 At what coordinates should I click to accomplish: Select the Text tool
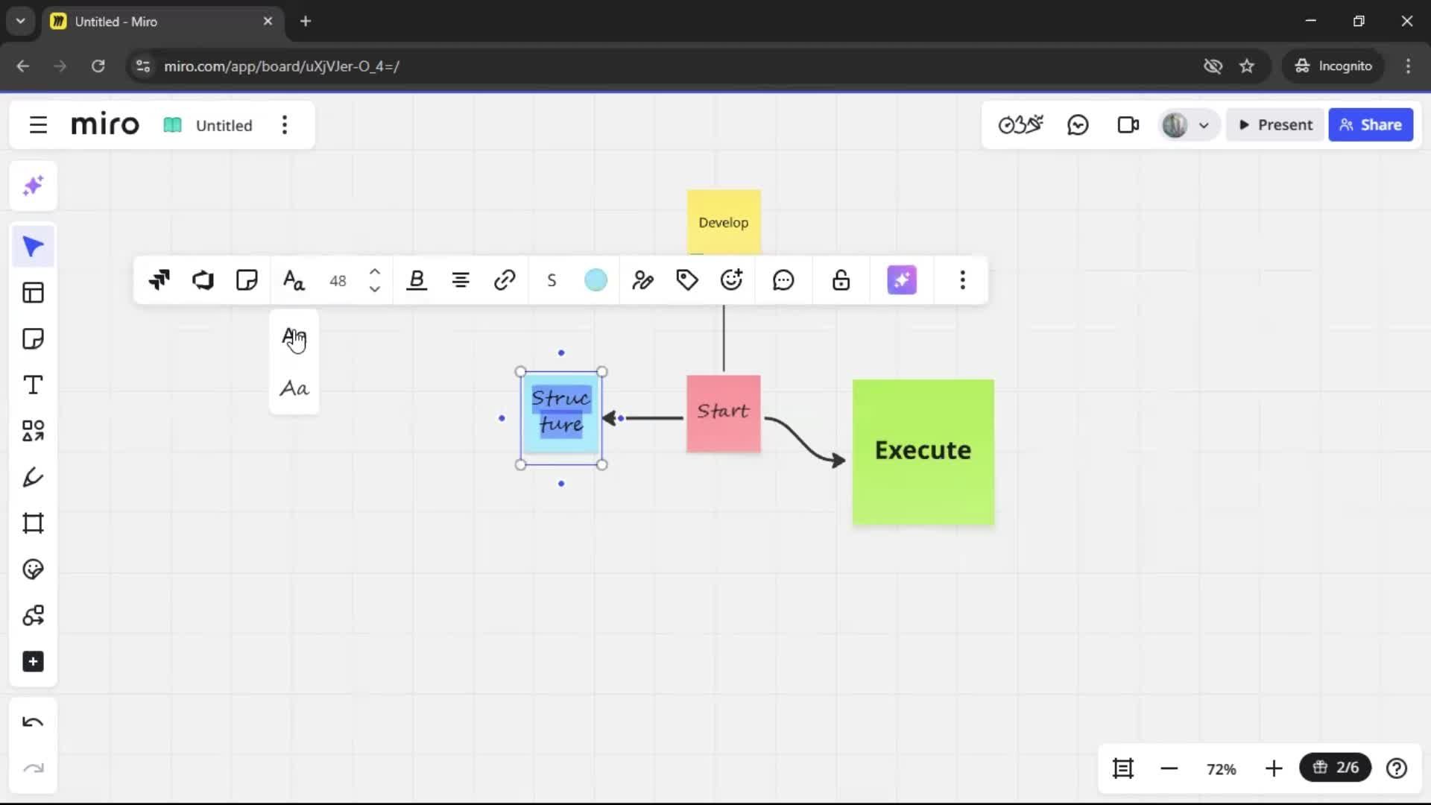[x=33, y=385]
